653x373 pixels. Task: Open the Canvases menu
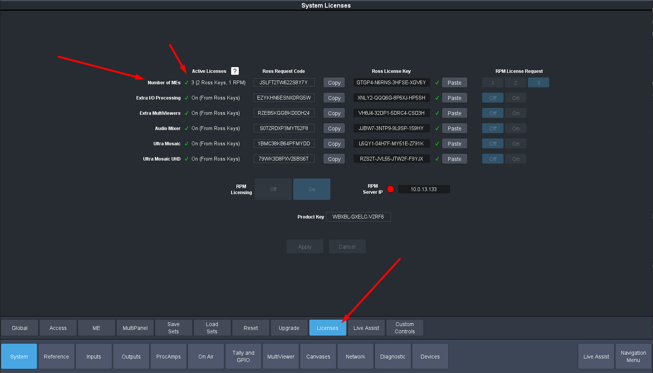[318, 356]
